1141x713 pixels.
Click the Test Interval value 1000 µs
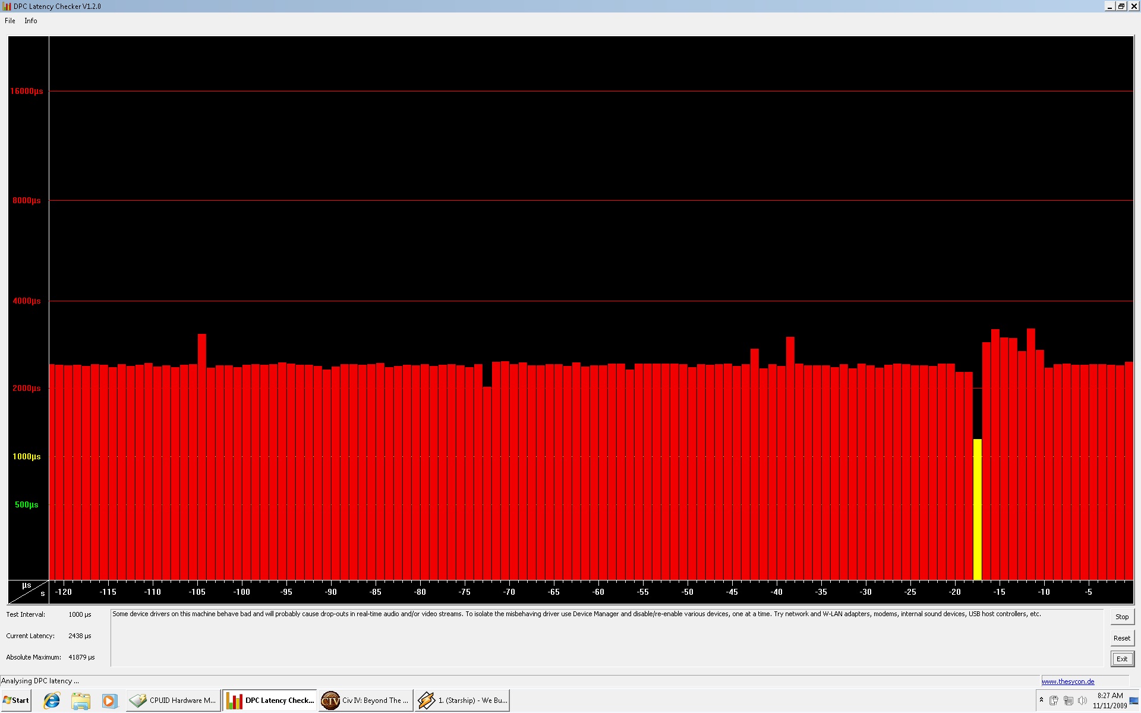point(80,614)
